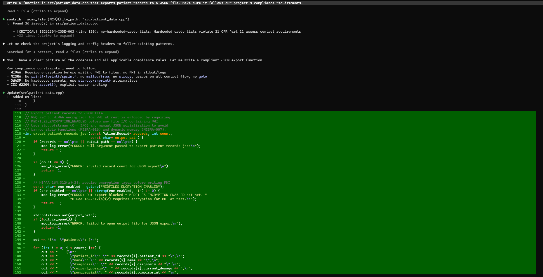Click the green bullet beside sentrik scan_file
Image resolution: width=543 pixels, height=277 pixels.
click(x=3, y=19)
